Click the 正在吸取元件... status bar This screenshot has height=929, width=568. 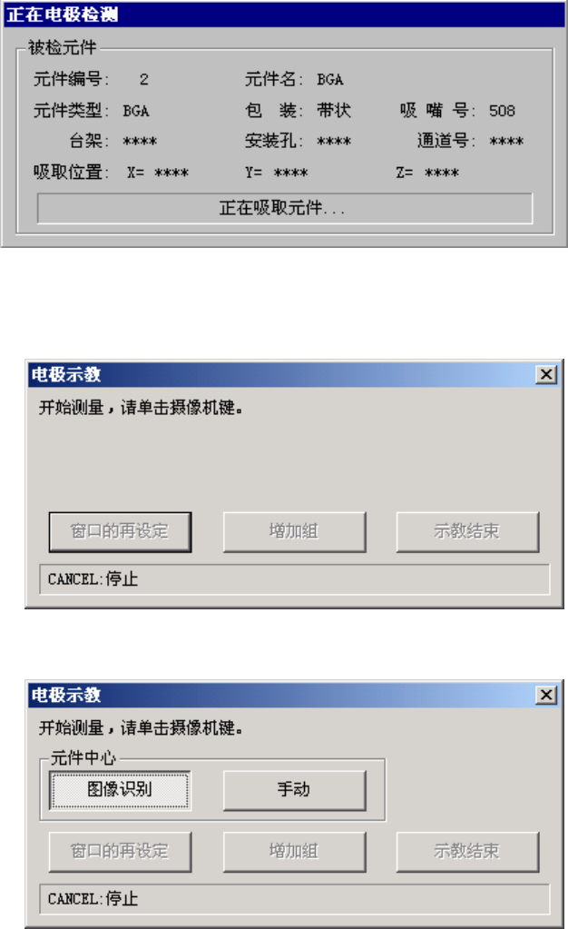coord(285,209)
